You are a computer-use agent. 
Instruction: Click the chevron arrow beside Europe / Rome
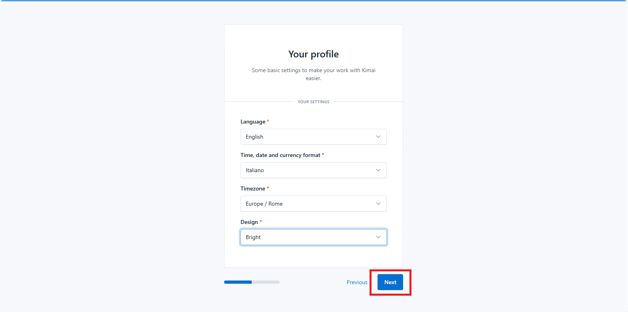pos(378,204)
